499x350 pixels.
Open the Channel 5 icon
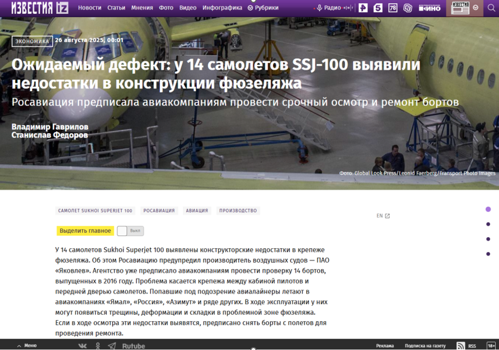[x=378, y=7]
